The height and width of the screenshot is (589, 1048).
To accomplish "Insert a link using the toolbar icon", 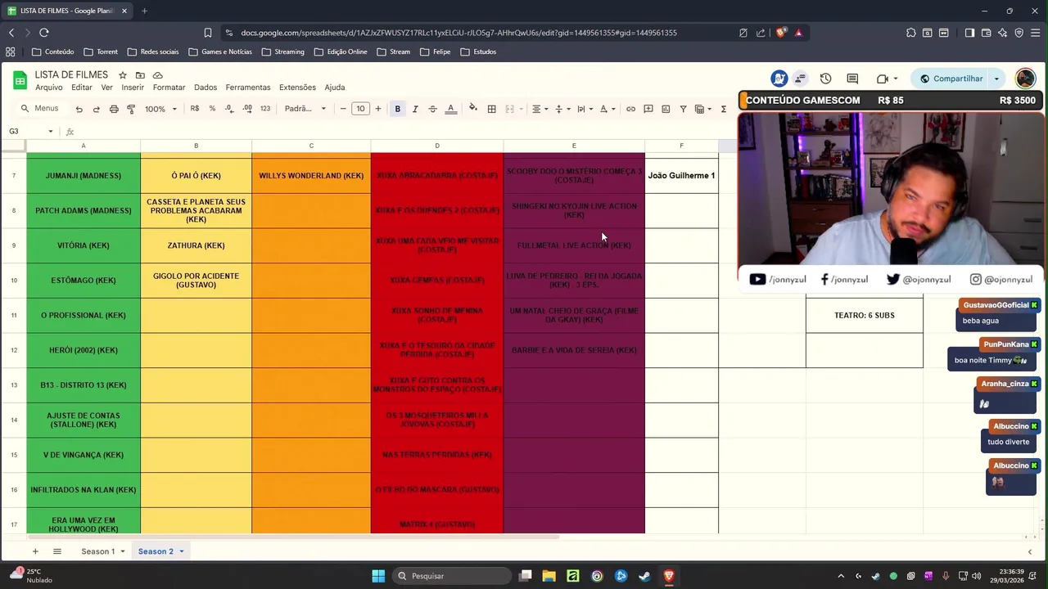I will tap(630, 109).
